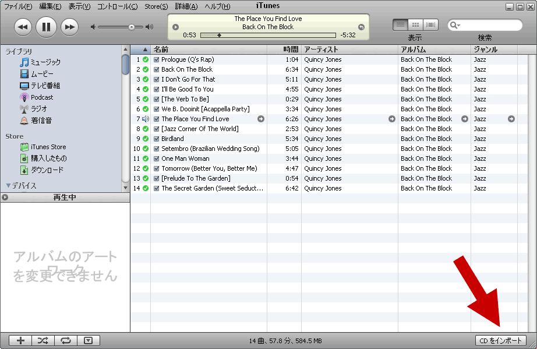Add a new playlist with plus button
537x349 pixels.
pyautogui.click(x=20, y=340)
